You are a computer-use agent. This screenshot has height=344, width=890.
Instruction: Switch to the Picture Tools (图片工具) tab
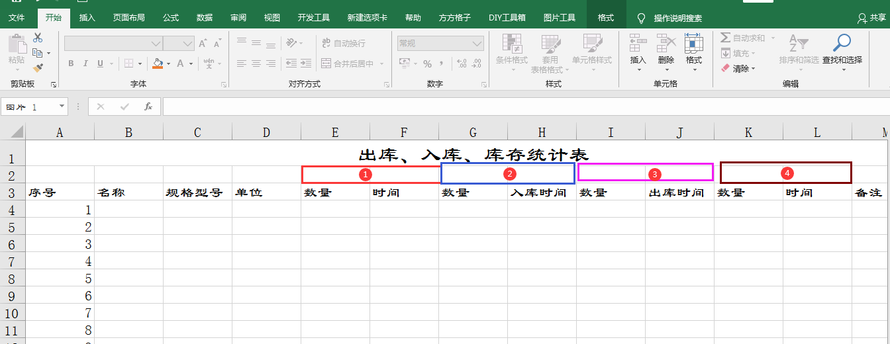[x=560, y=18]
